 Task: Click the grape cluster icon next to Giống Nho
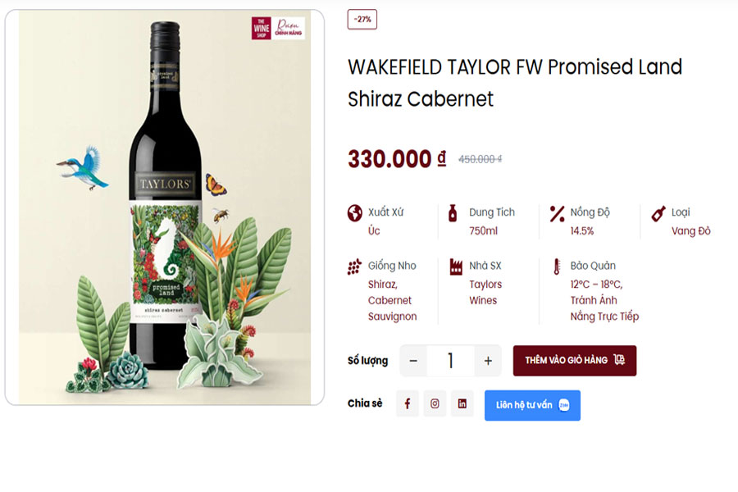click(x=354, y=267)
